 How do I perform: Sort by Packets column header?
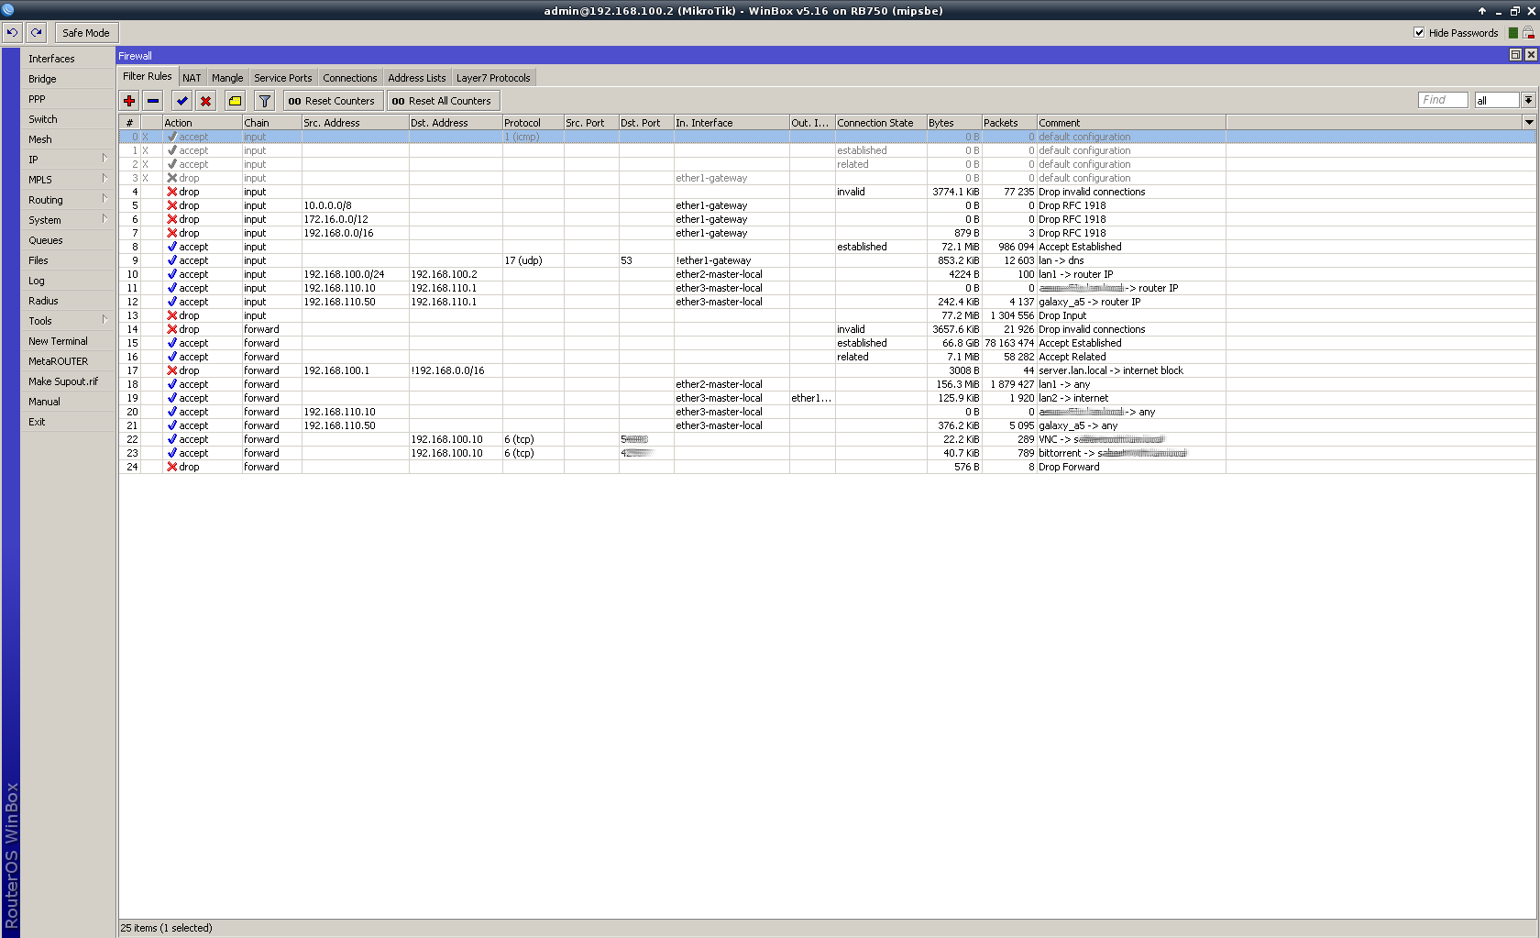(1009, 122)
